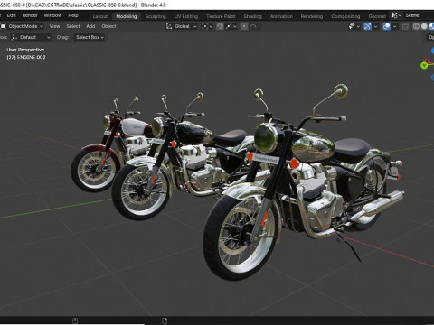Open the viewport View menu
434x325 pixels.
(x=54, y=26)
